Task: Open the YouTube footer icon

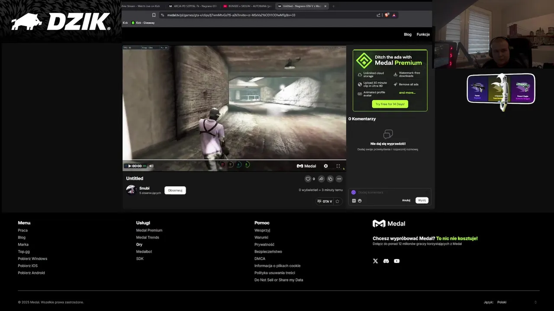Action: [396, 261]
